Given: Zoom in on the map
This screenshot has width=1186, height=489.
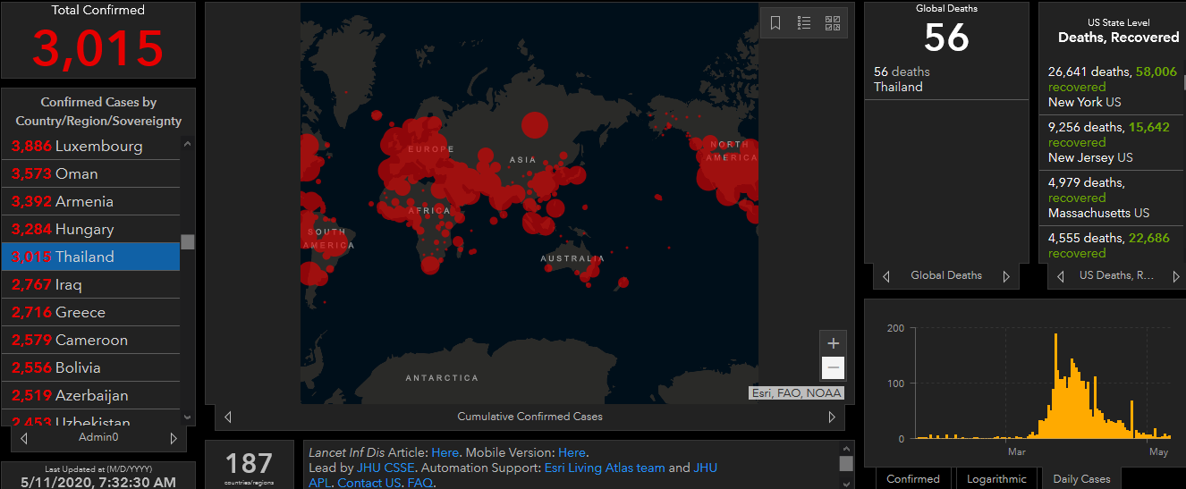Looking at the screenshot, I should (x=834, y=343).
